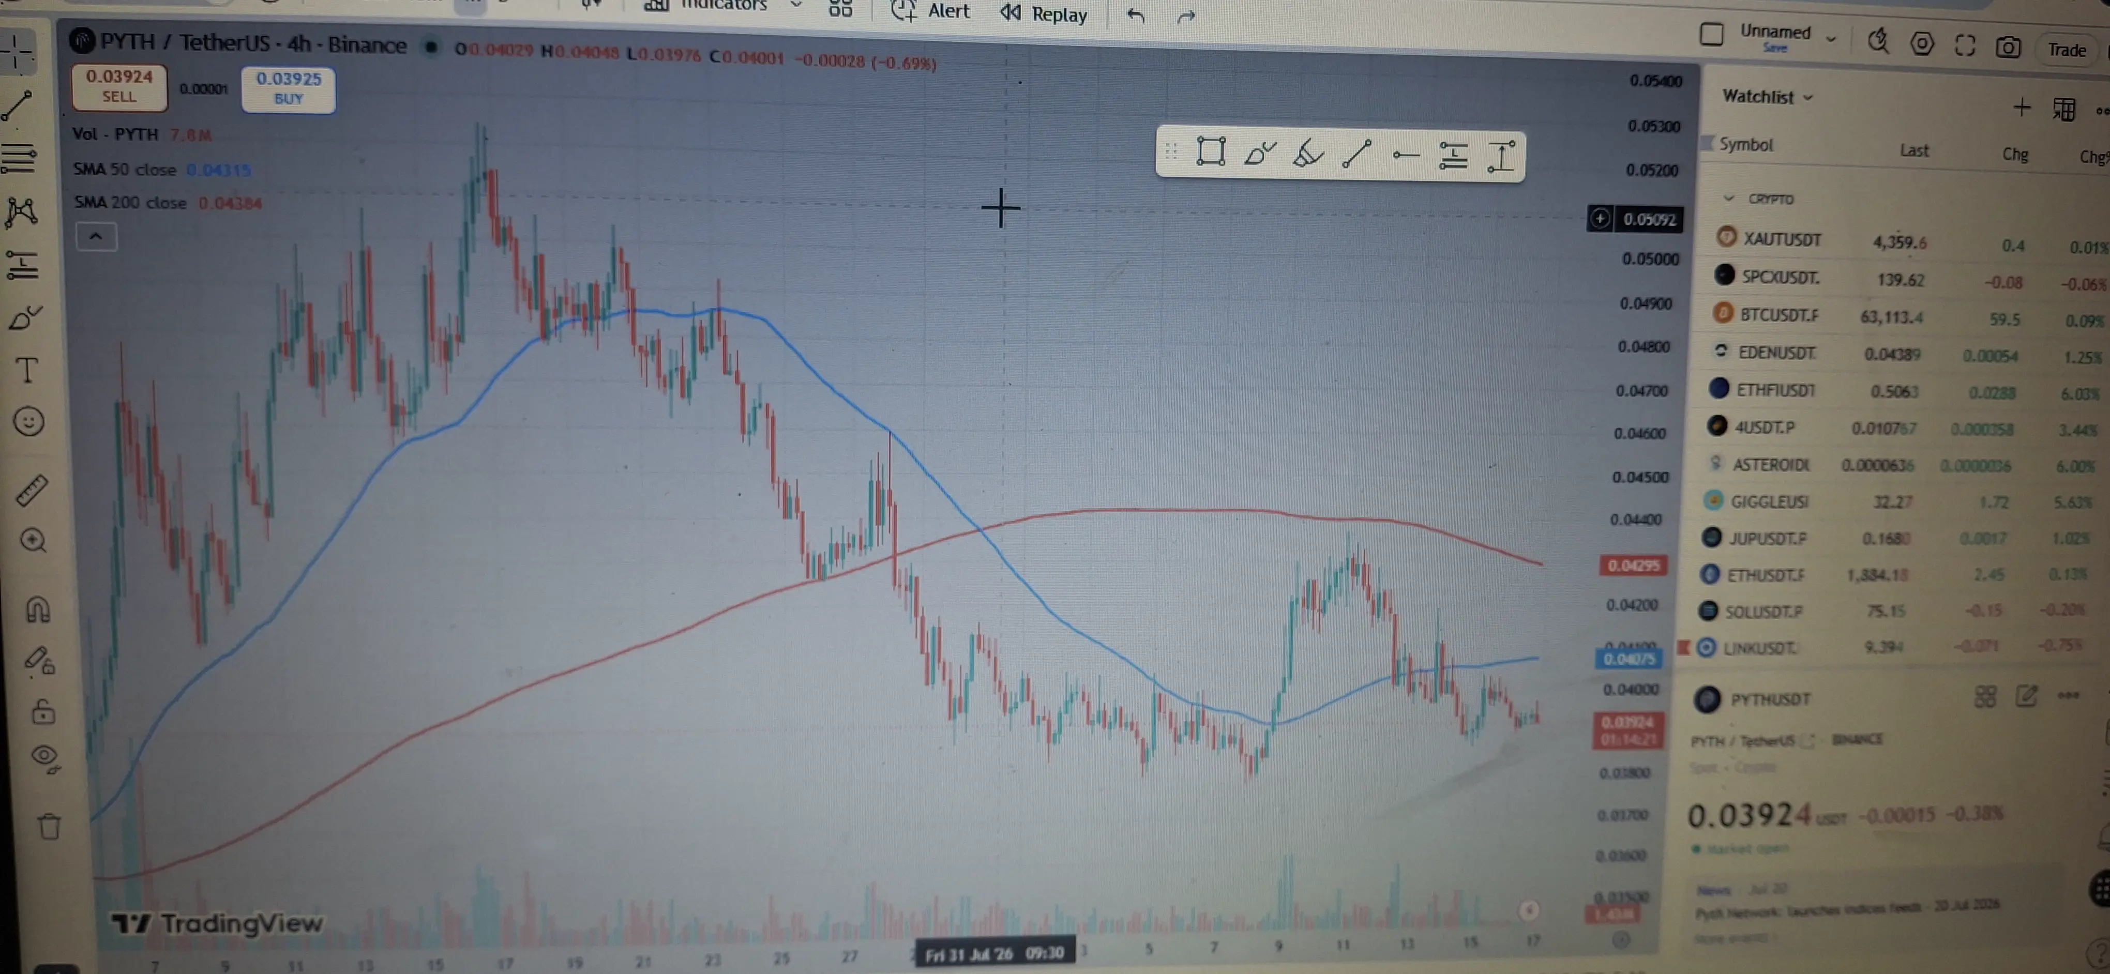Select the Text annotation tool
The image size is (2110, 974).
pos(27,371)
